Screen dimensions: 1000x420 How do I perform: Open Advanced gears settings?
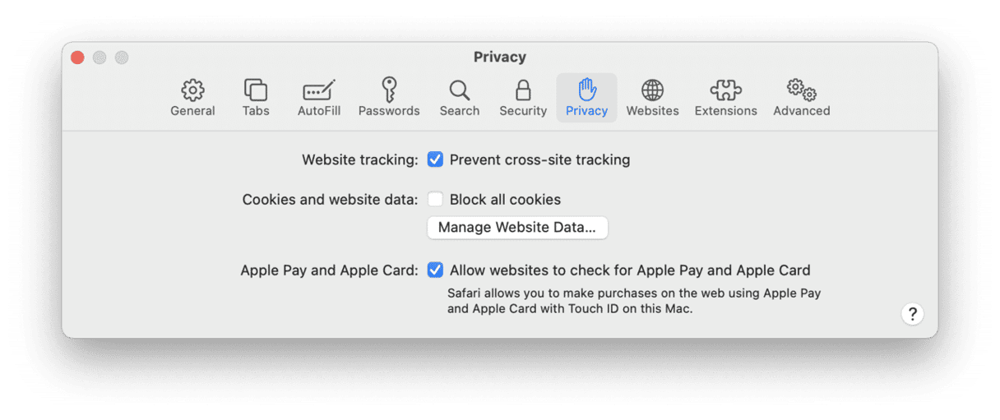click(801, 98)
